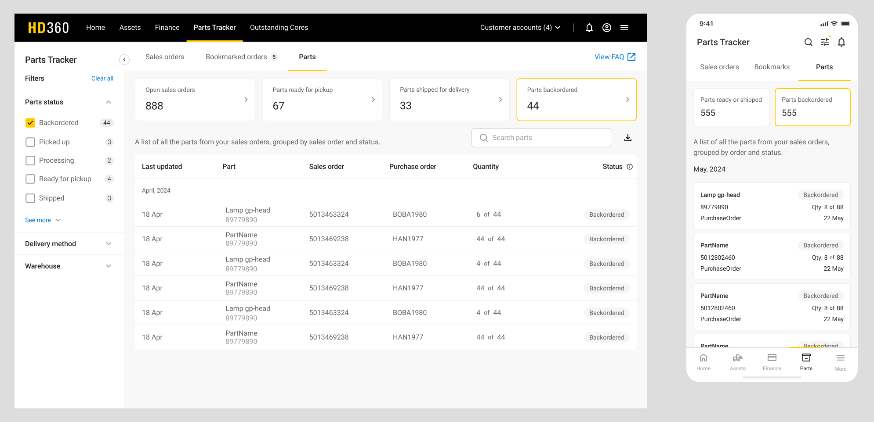The image size is (874, 422).
Task: Click the Search parts input field
Action: click(542, 138)
